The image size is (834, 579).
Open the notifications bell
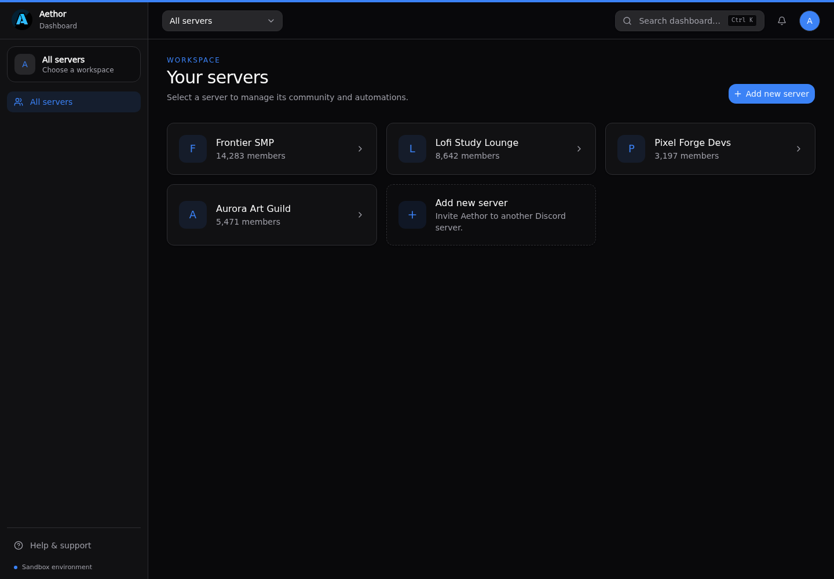782,21
